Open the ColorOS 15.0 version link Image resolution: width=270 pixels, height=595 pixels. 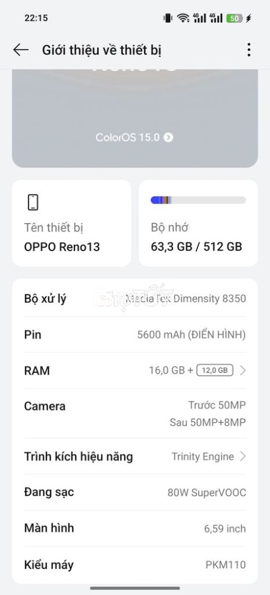[x=134, y=137]
